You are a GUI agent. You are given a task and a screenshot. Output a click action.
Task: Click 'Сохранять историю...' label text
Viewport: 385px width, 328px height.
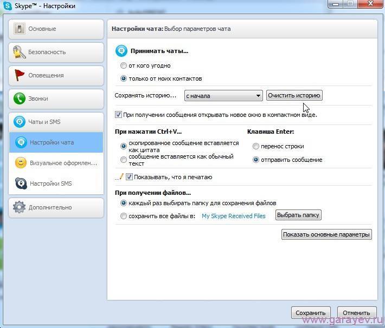[x=145, y=95]
